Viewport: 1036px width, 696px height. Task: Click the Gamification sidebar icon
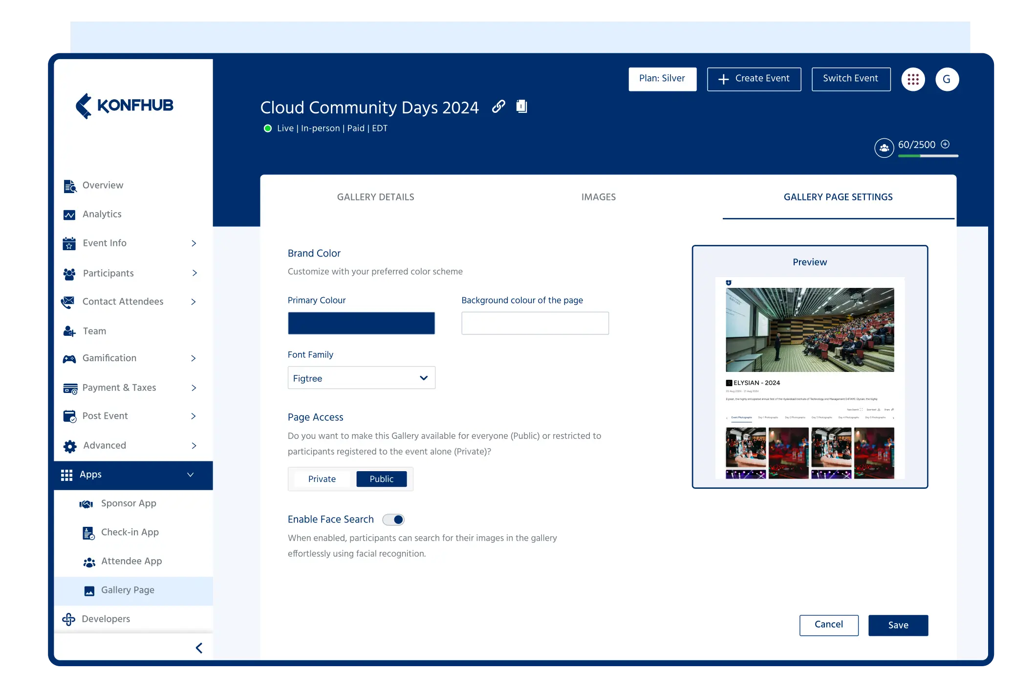click(x=69, y=358)
